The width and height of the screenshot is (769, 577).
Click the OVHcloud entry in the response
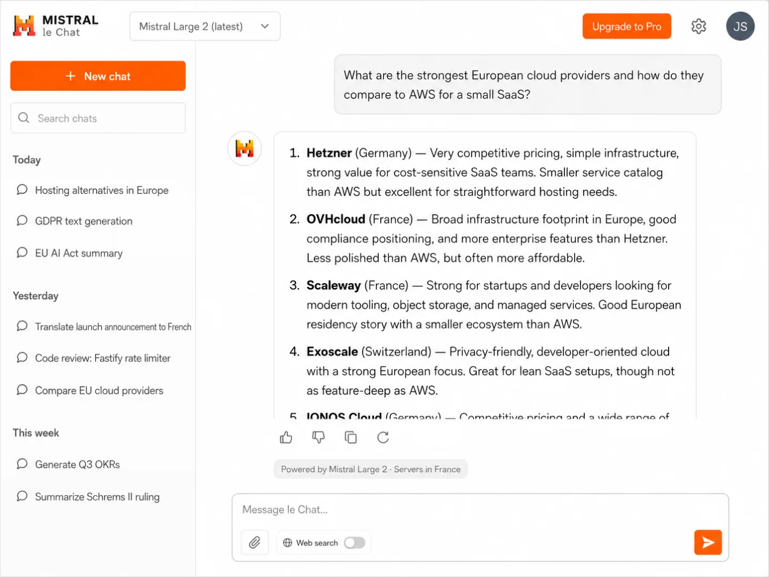484,238
